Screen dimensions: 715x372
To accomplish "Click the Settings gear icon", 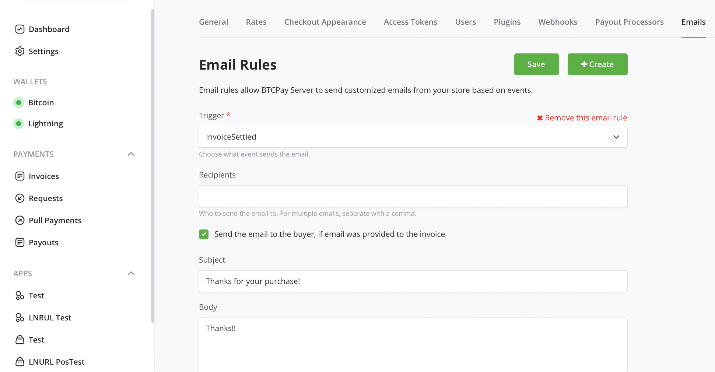I will click(x=20, y=51).
